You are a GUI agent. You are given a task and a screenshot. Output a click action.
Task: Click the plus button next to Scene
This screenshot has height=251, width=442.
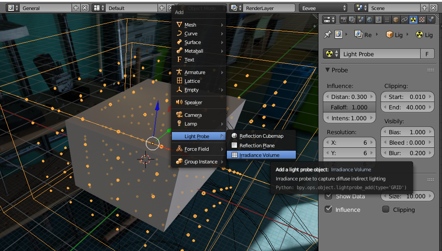click(x=425, y=8)
